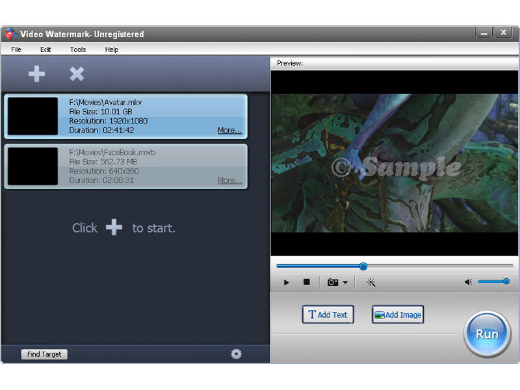Viewport: 520px width, 390px height.
Task: Open settings with the gear icon
Action: coord(236,354)
